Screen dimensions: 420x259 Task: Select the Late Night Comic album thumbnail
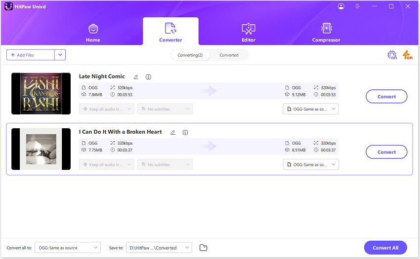41,94
